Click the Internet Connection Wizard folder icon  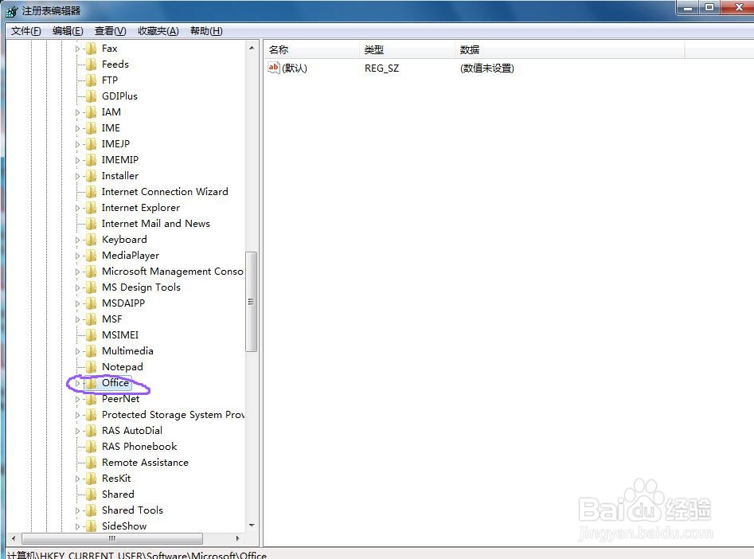tap(92, 192)
